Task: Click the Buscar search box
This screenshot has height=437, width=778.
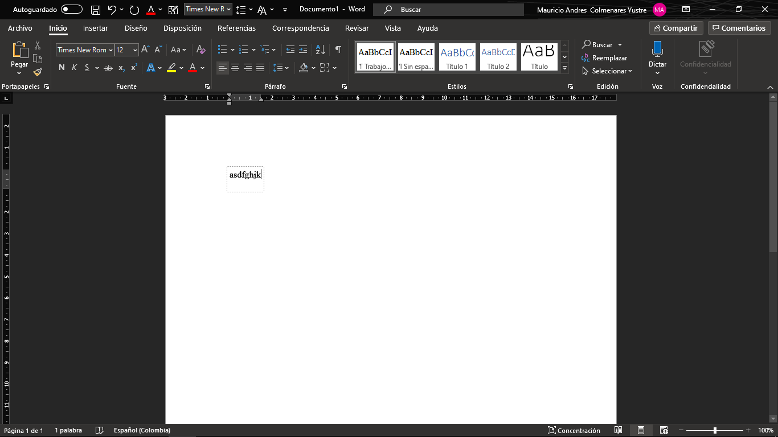Action: point(448,10)
